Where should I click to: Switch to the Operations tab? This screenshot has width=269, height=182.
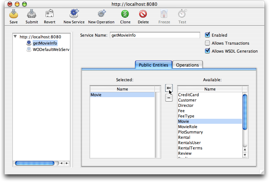click(x=187, y=65)
